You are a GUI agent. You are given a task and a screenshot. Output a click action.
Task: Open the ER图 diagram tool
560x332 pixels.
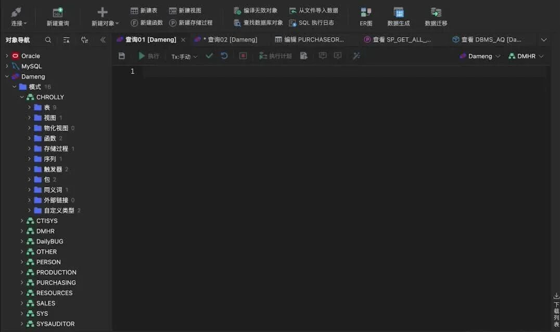(366, 17)
